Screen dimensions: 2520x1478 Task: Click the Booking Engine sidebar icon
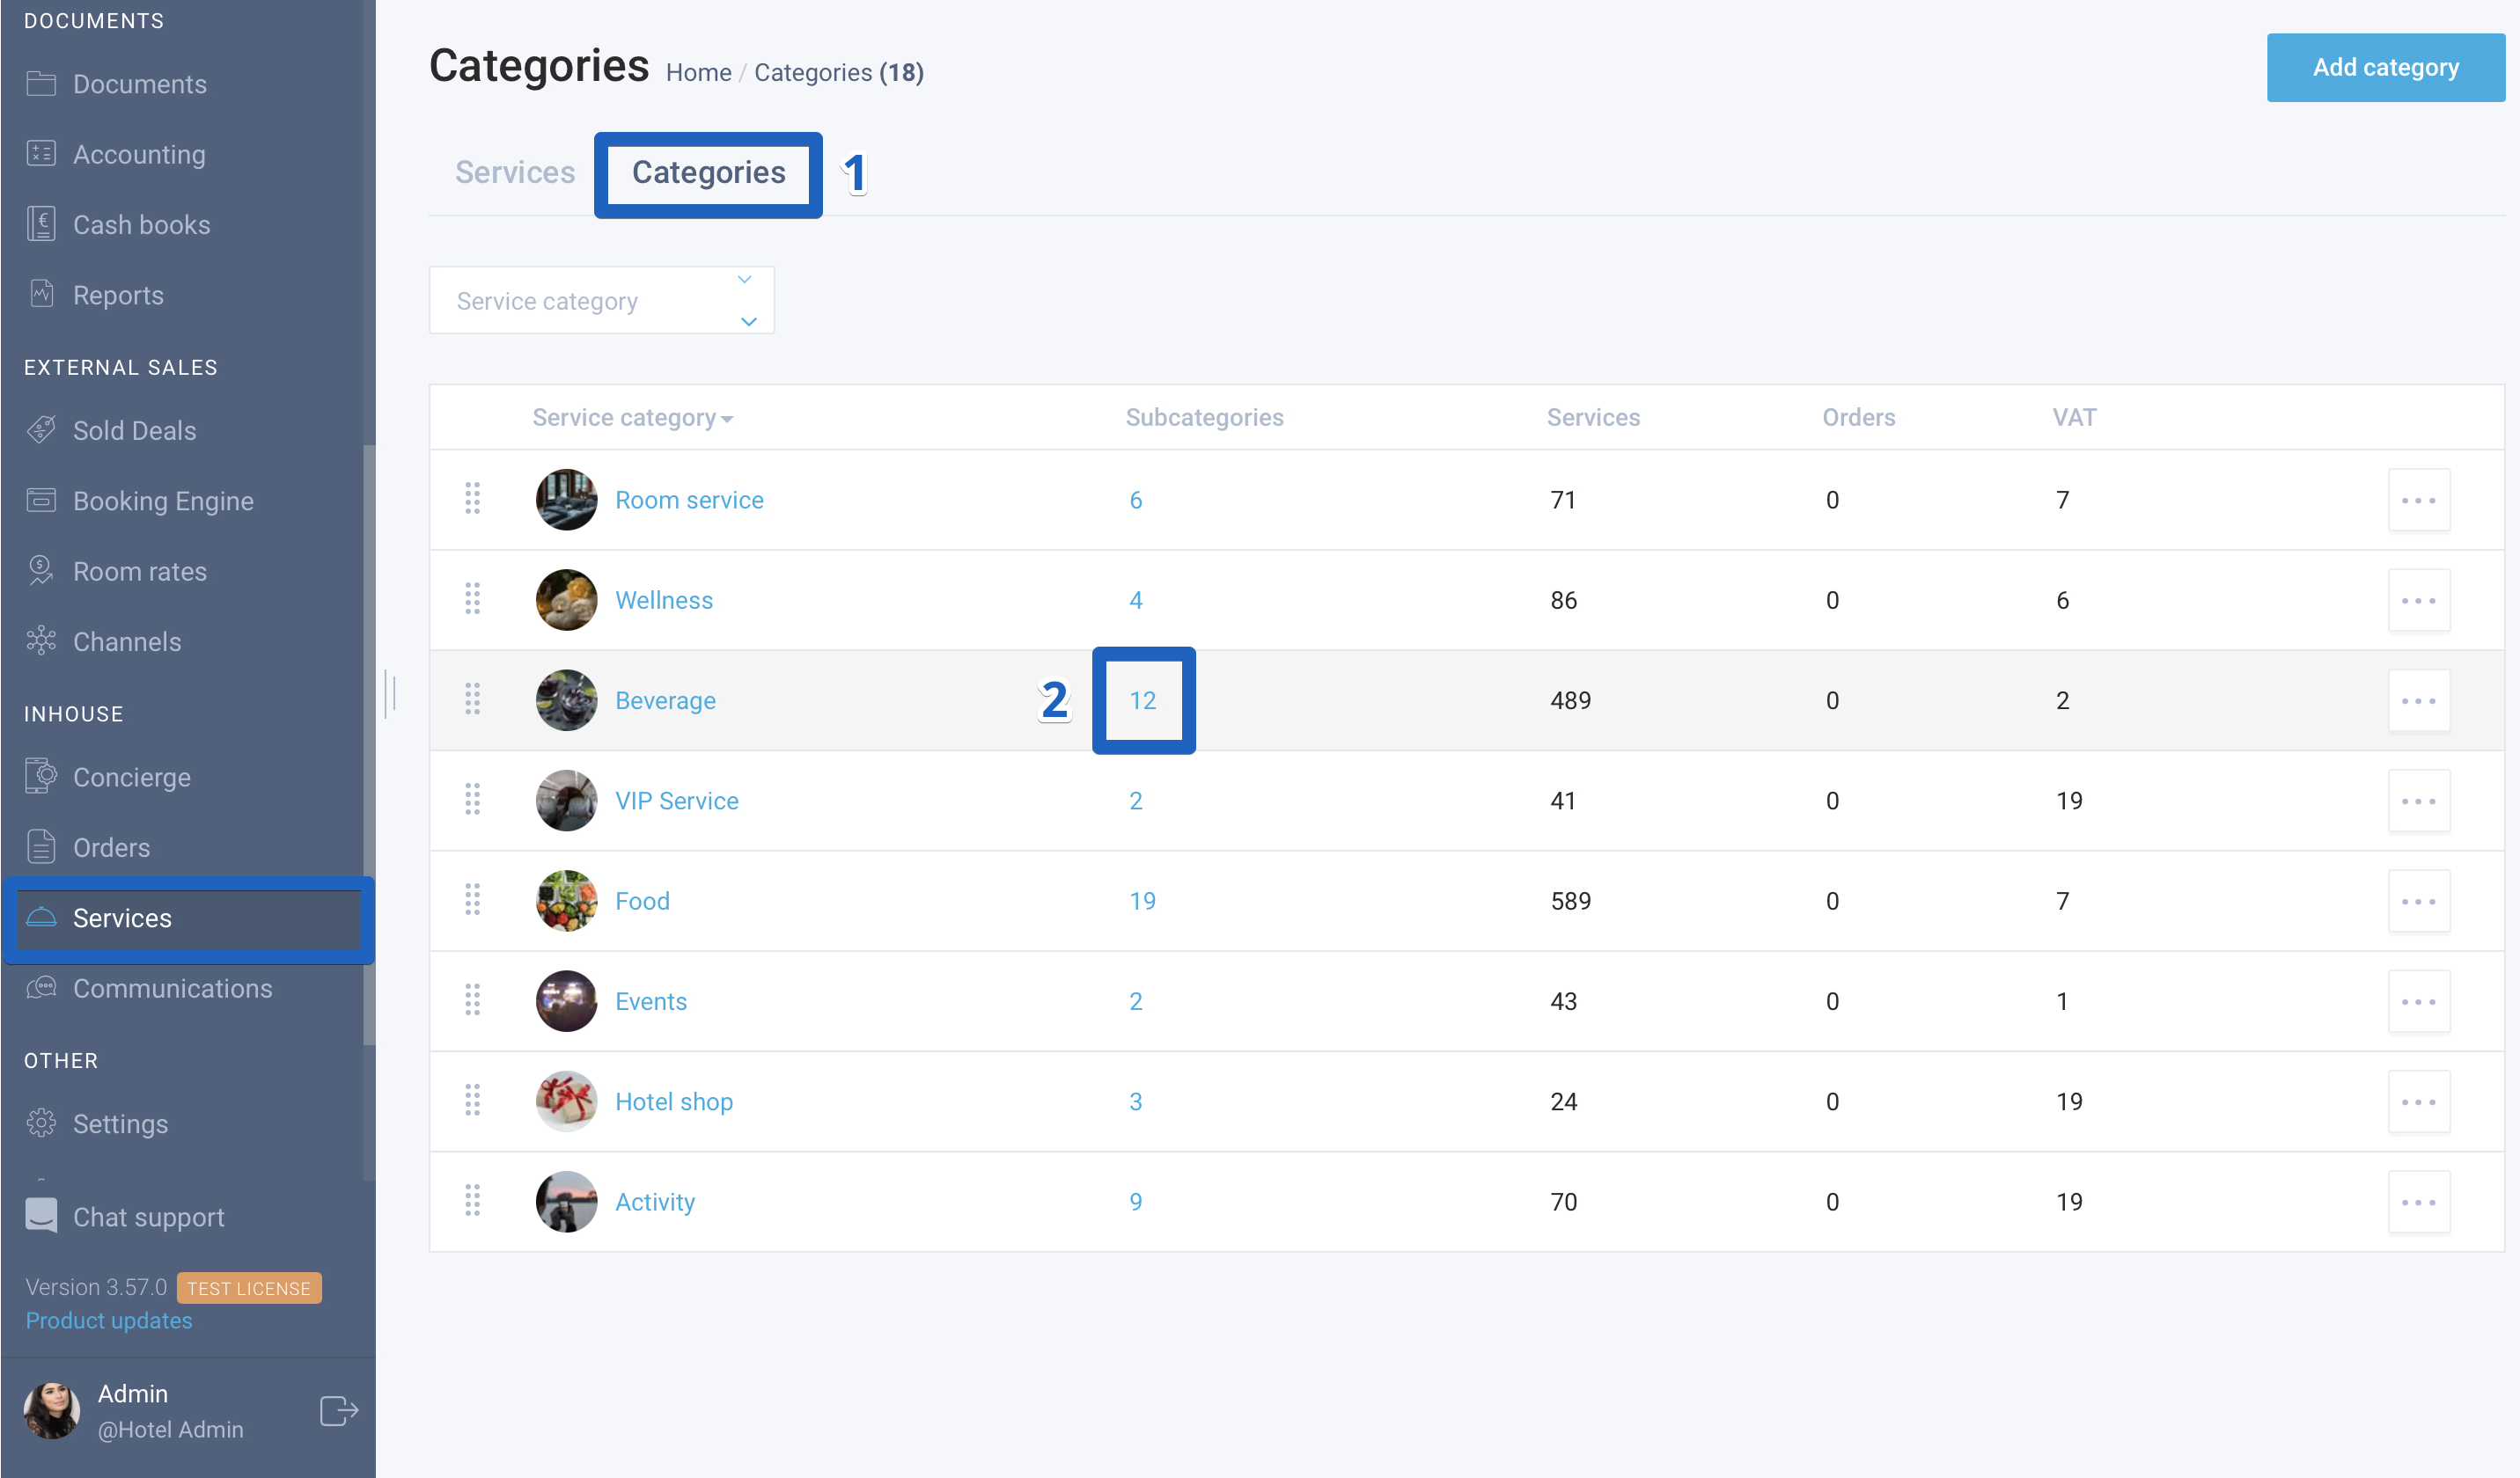tap(41, 500)
